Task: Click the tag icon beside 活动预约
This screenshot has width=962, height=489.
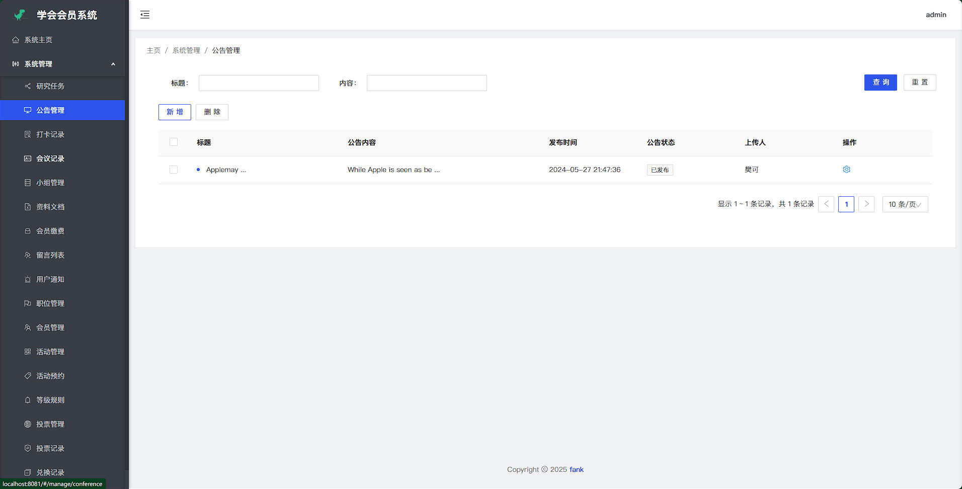Action: point(28,376)
